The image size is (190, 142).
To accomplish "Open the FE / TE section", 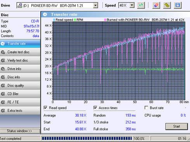I will (x=20, y=102).
